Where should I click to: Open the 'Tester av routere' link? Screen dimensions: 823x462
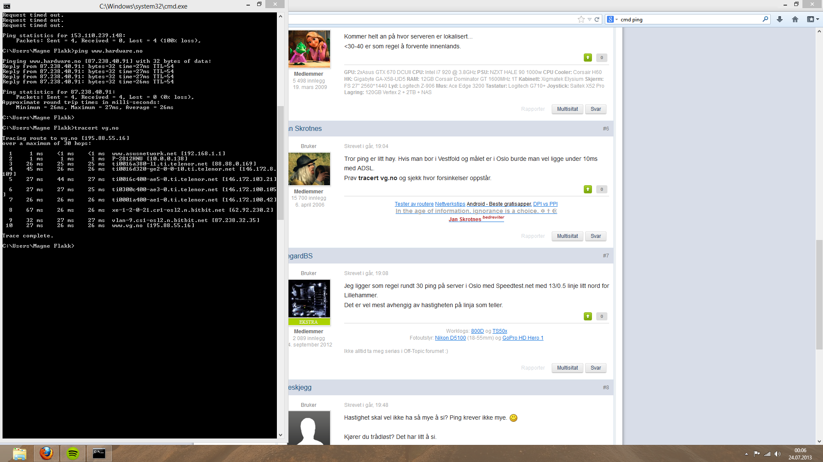414,204
